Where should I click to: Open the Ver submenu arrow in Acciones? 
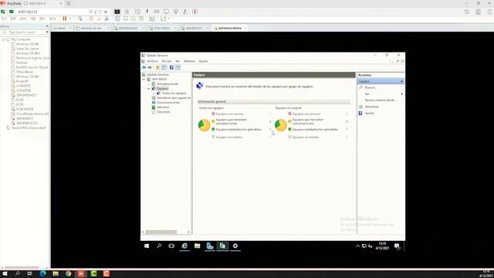click(x=401, y=94)
